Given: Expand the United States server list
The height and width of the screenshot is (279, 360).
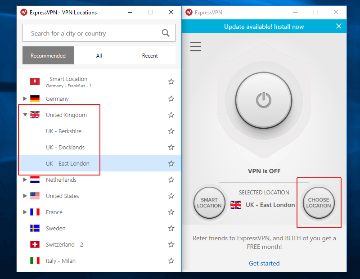Looking at the screenshot, I should click(25, 196).
